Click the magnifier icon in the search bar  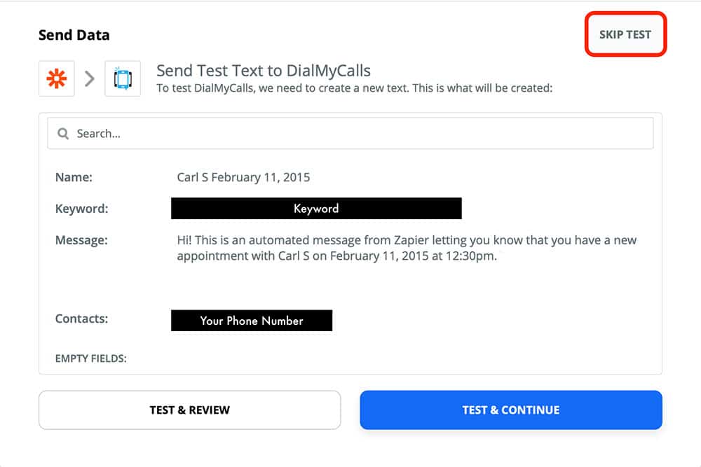(x=63, y=133)
